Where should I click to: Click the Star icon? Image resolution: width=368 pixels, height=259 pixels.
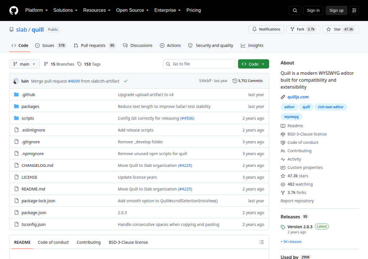point(328,29)
